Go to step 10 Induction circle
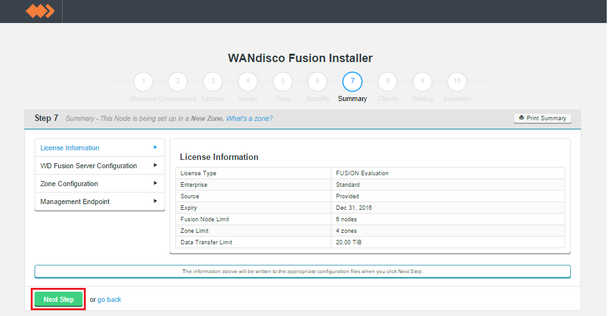The image size is (608, 316). [x=457, y=81]
